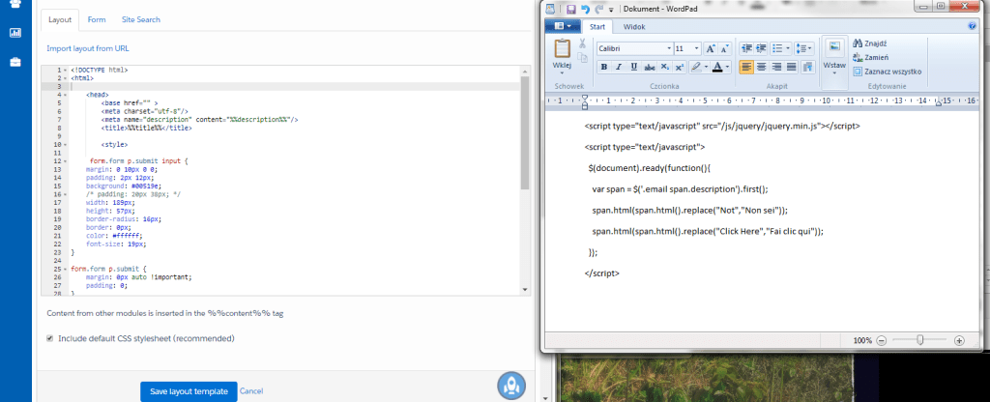Open the Site Search tab
Image resolution: width=990 pixels, height=402 pixels.
click(141, 19)
